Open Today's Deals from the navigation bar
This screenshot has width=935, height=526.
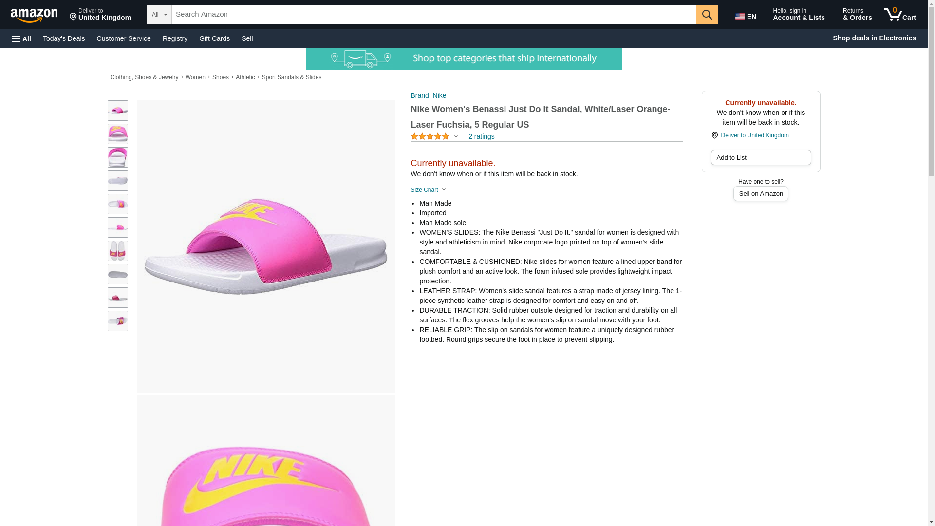tap(64, 38)
